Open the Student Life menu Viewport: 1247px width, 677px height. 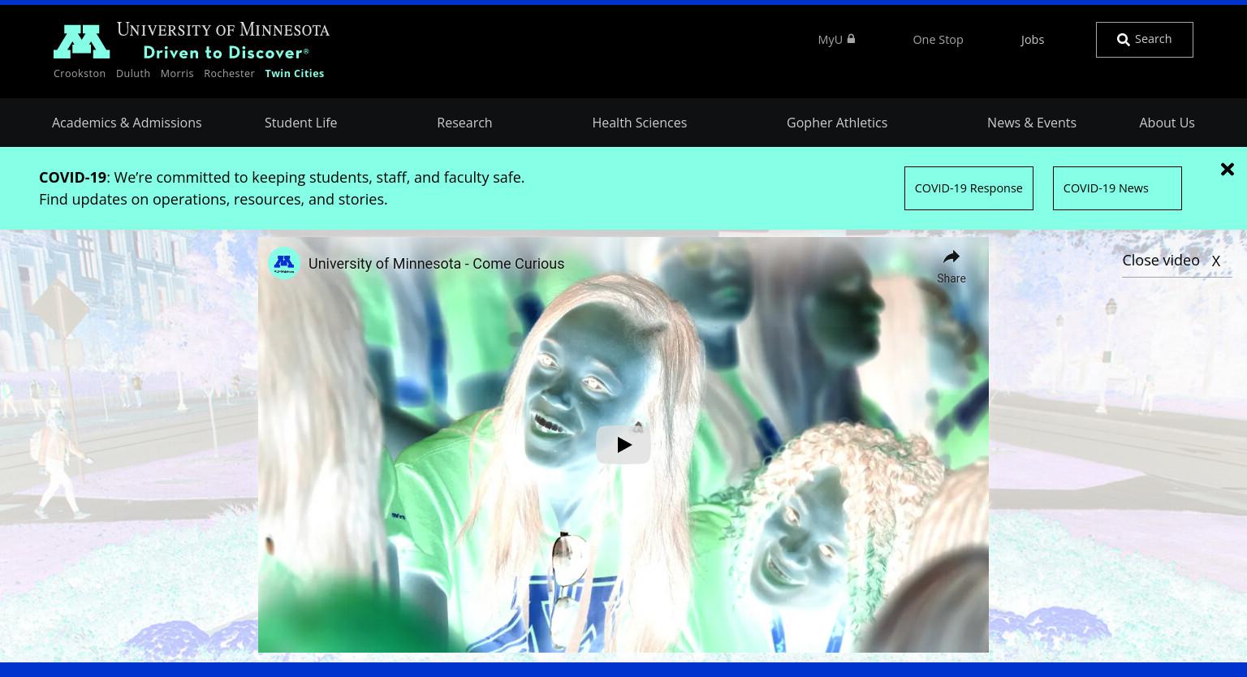tap(300, 123)
